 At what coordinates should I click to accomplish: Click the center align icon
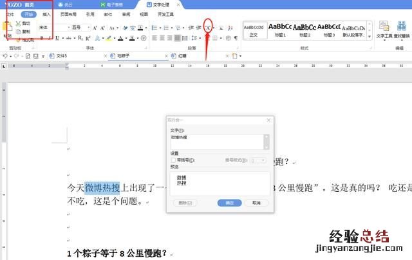[162, 38]
